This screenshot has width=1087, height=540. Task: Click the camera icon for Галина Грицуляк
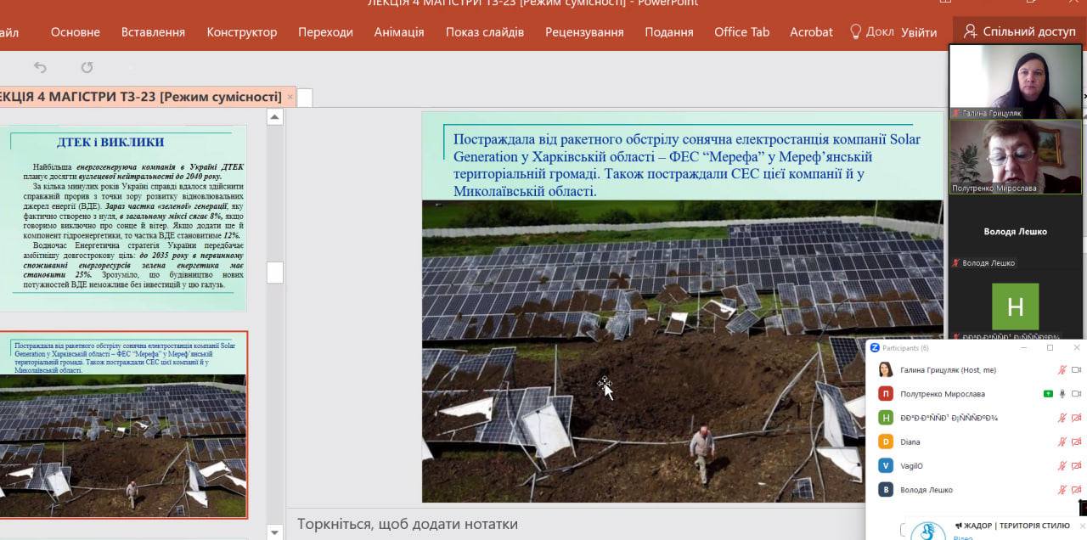point(1076,370)
